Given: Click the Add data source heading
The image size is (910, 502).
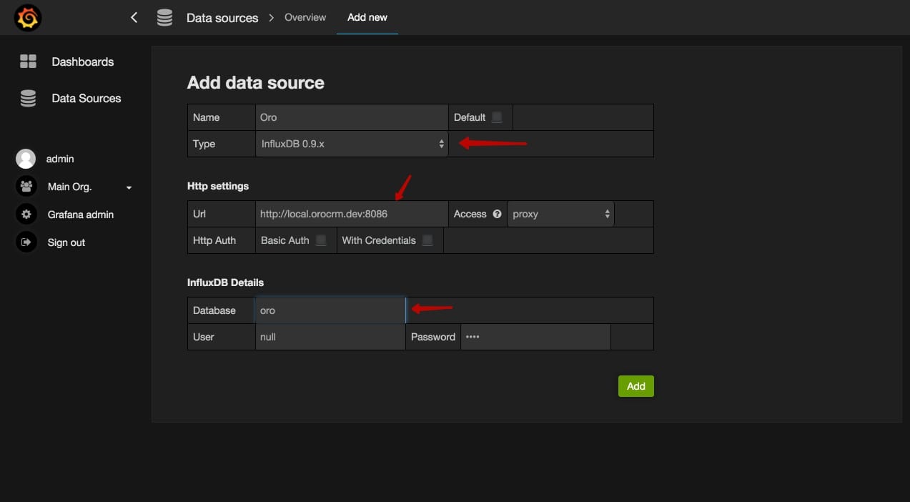Looking at the screenshot, I should [x=256, y=83].
